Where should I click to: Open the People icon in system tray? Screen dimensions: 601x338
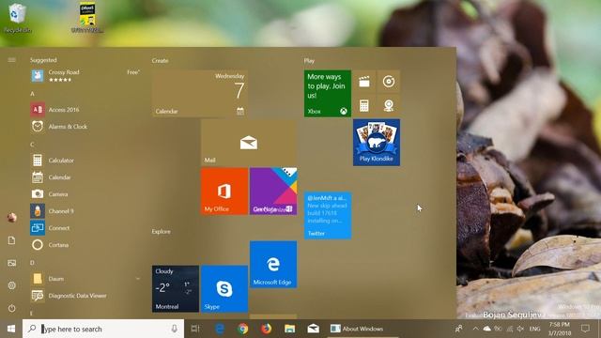[458, 329]
